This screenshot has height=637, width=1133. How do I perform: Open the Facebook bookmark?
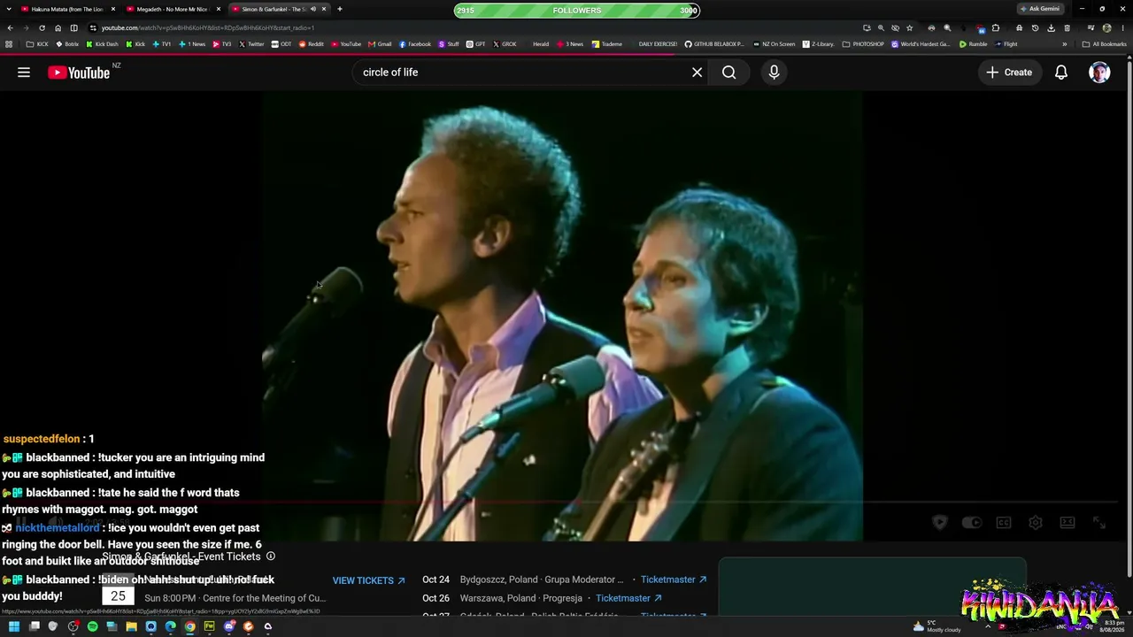click(415, 43)
